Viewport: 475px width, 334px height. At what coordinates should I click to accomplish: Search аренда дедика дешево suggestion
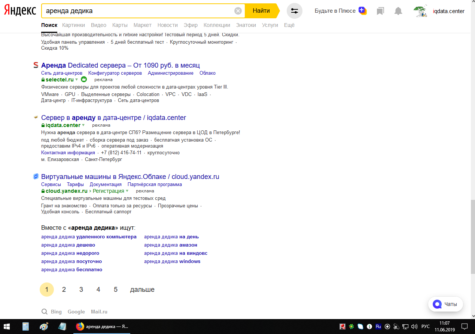[68, 245]
